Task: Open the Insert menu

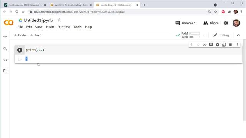Action: [50, 27]
